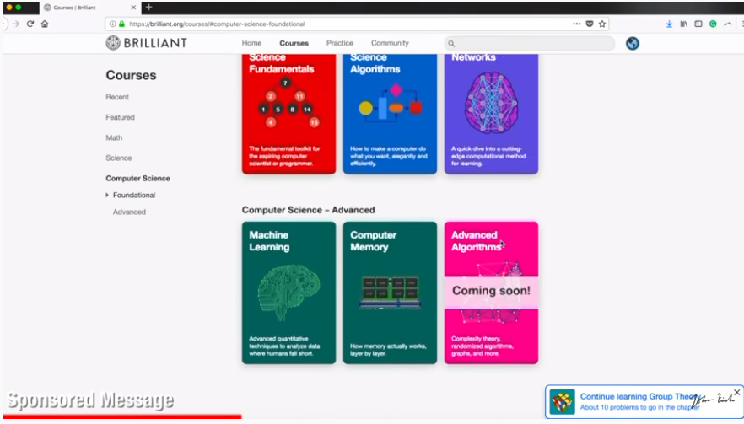Open the Machine Learning course card
The image size is (744, 424).
point(288,292)
